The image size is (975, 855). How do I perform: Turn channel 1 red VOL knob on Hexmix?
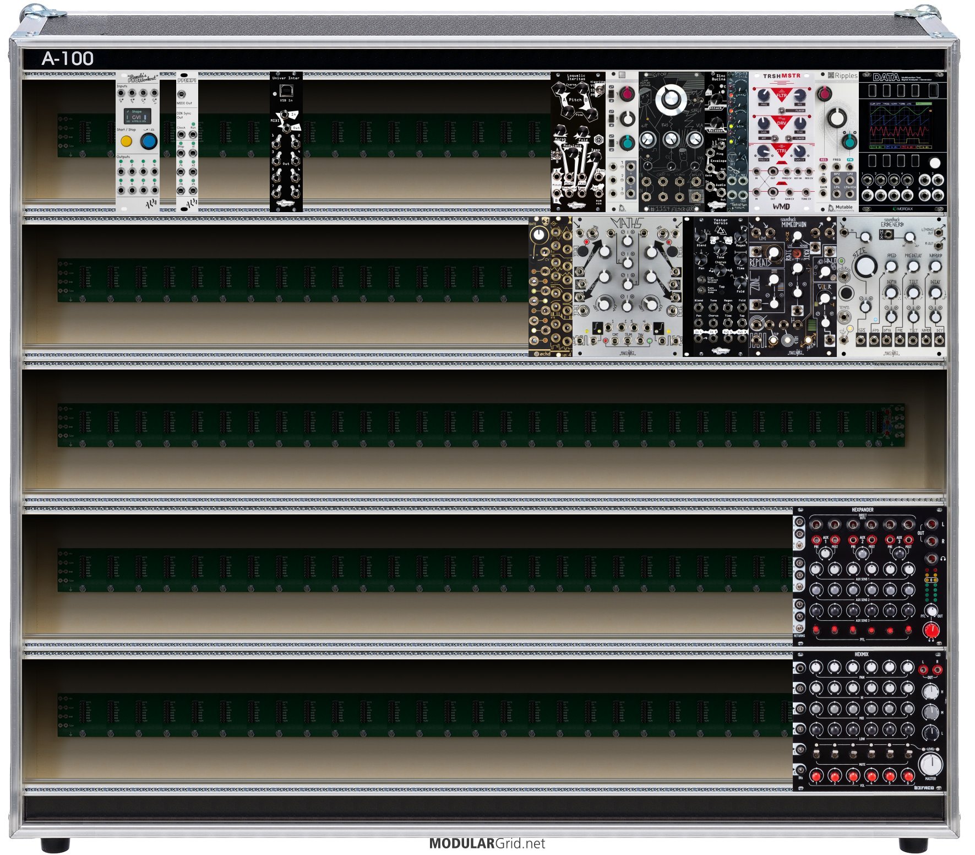[816, 777]
